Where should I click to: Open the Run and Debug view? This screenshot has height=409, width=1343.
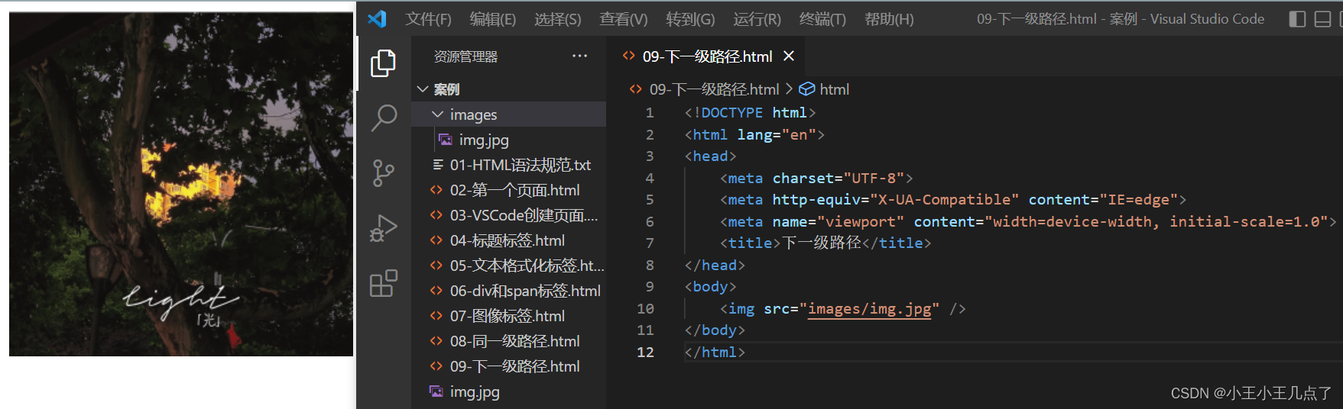pyautogui.click(x=384, y=228)
